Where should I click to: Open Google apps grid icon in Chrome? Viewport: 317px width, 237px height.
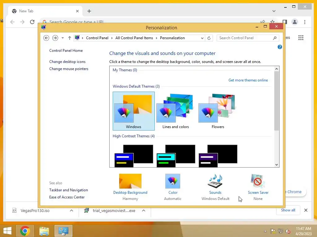[x=301, y=38]
